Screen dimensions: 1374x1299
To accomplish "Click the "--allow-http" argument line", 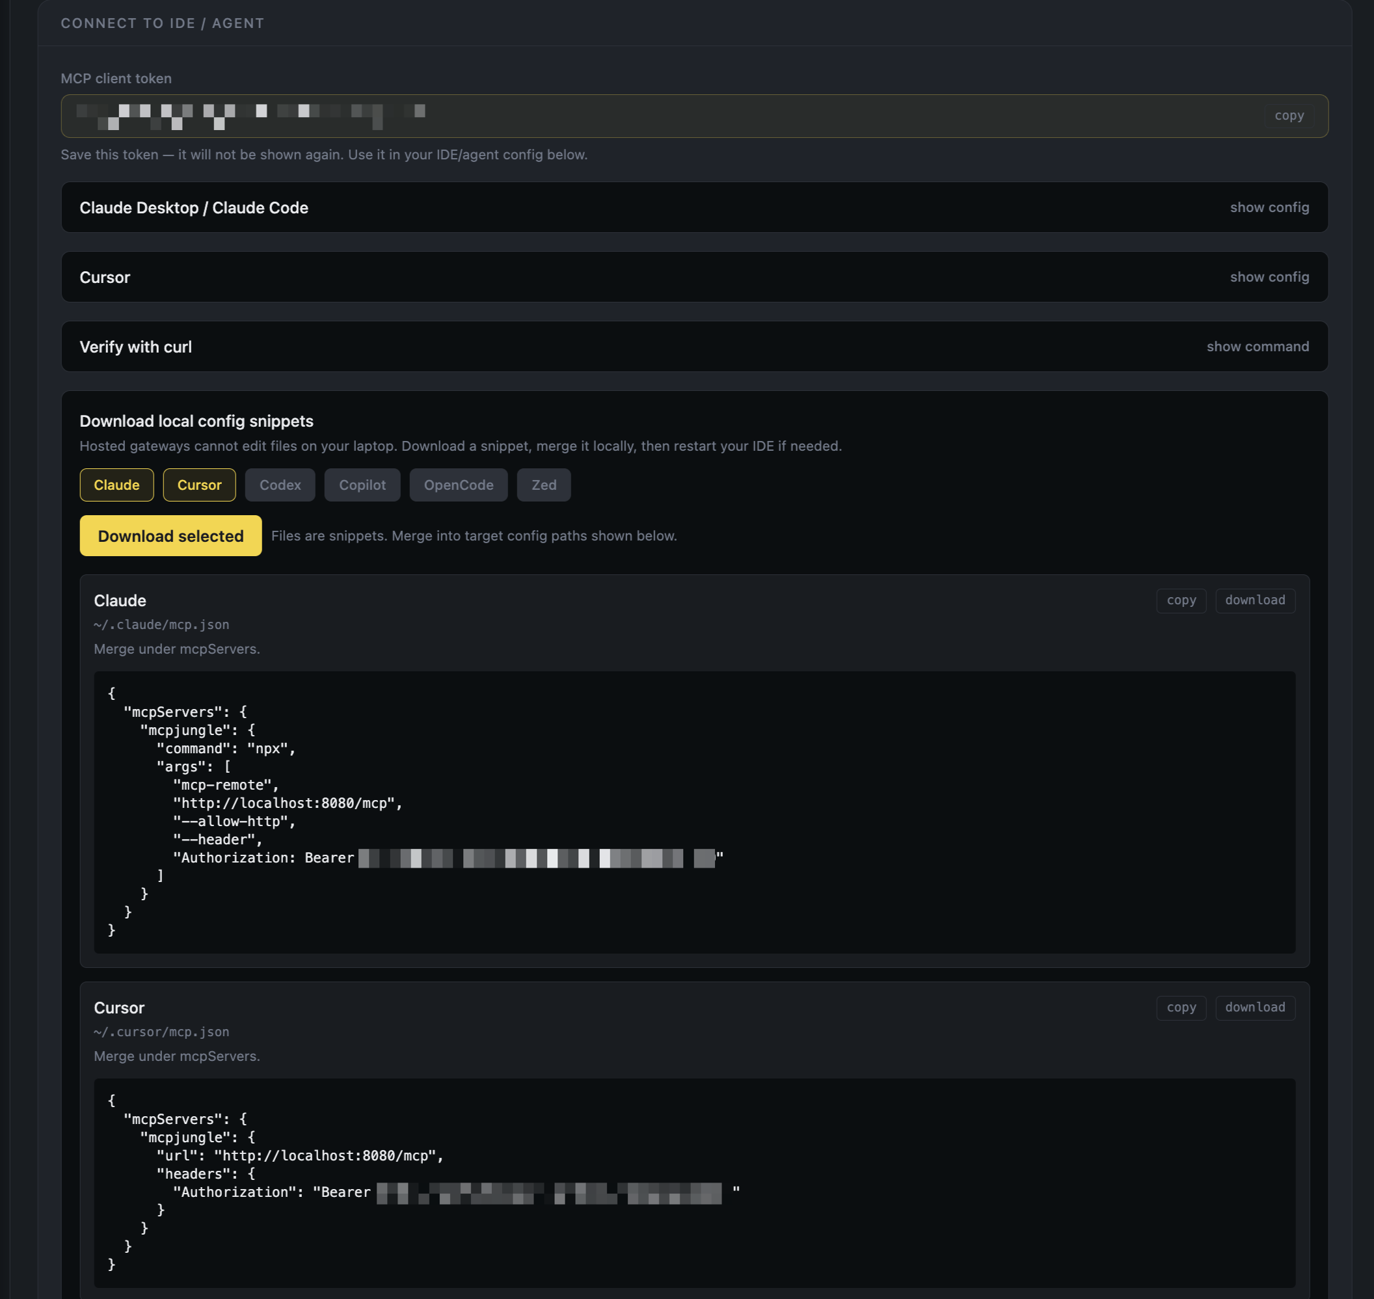I will click(x=235, y=821).
